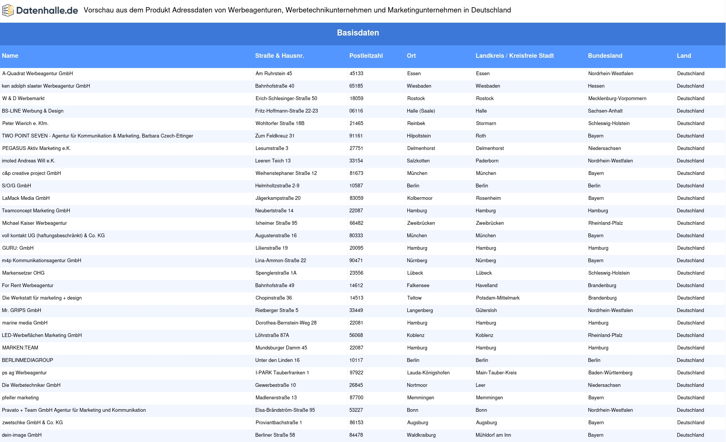Screen dimensions: 726x442
Task: Click the address Fritz-Hoffmann-Straße 22-23
Action: click(x=287, y=111)
